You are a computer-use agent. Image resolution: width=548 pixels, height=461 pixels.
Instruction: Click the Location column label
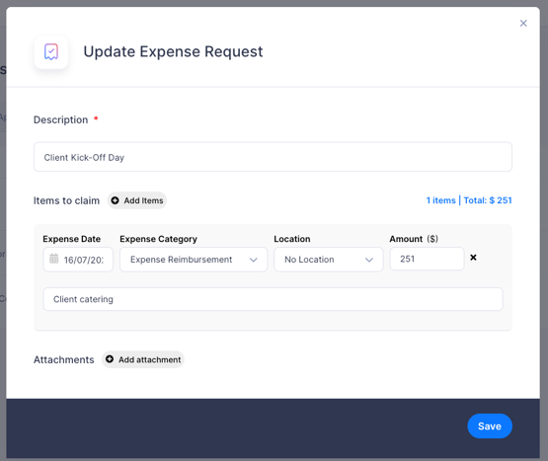tap(292, 239)
